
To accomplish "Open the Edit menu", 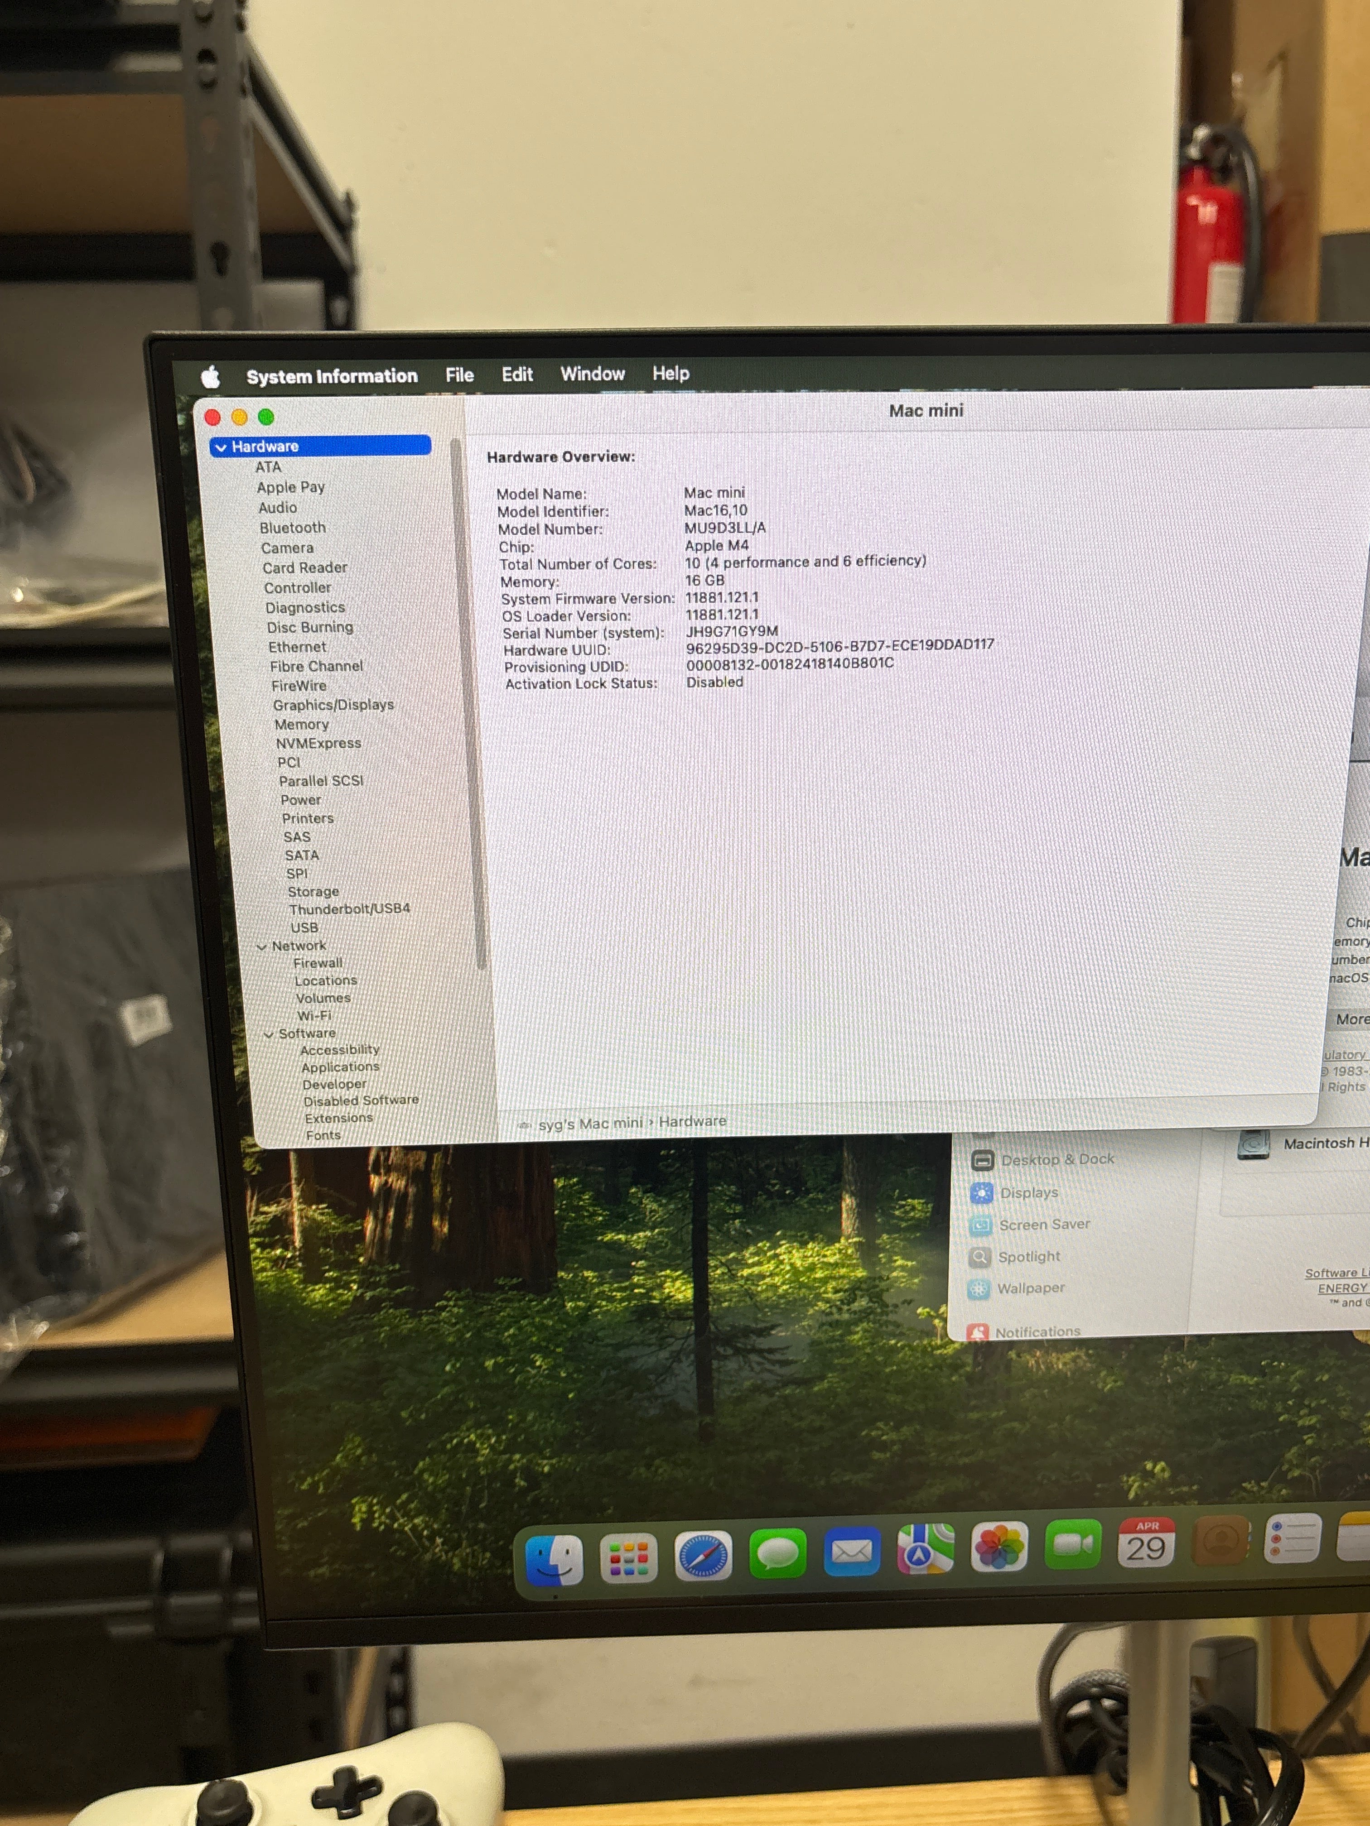I will (x=518, y=374).
